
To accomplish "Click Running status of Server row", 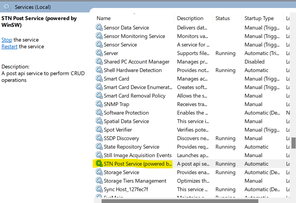I will 226,53.
